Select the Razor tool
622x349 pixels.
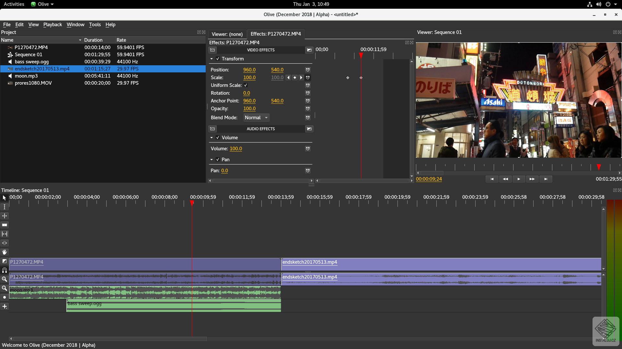[5, 225]
